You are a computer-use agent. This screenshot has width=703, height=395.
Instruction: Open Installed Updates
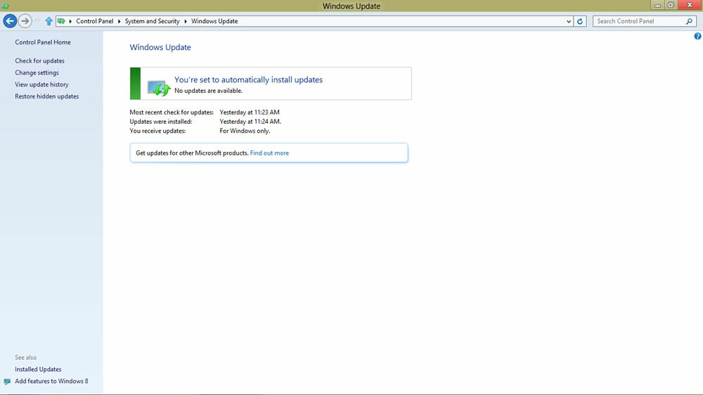point(38,370)
